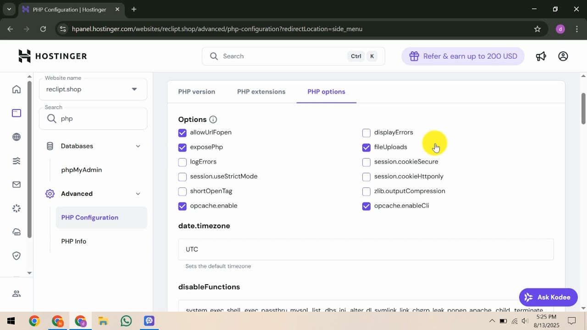Click the disableFunctions text field

[366, 306]
